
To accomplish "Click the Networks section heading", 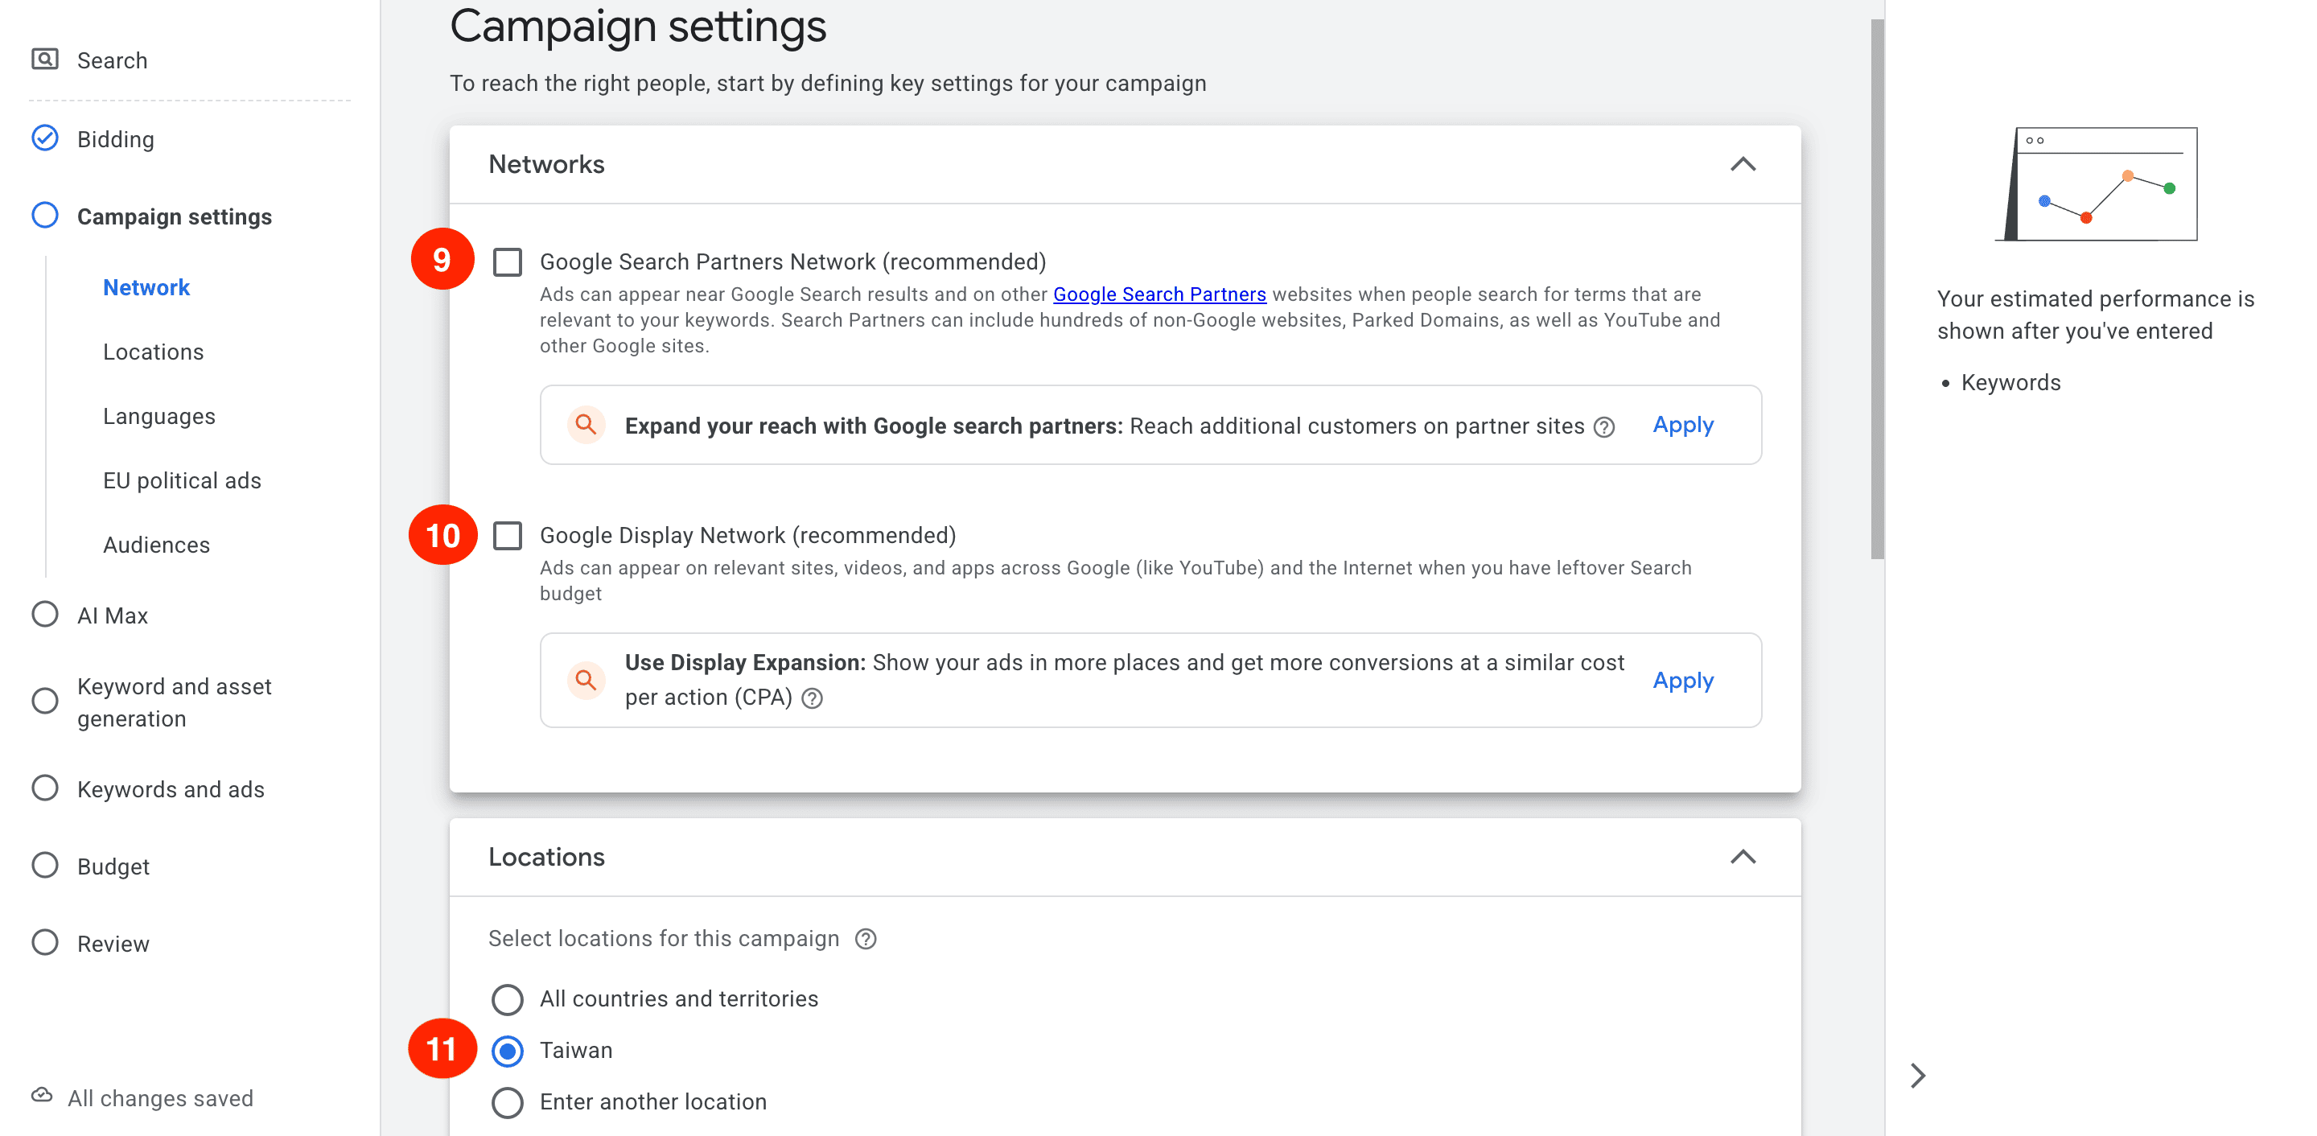I will click(546, 165).
